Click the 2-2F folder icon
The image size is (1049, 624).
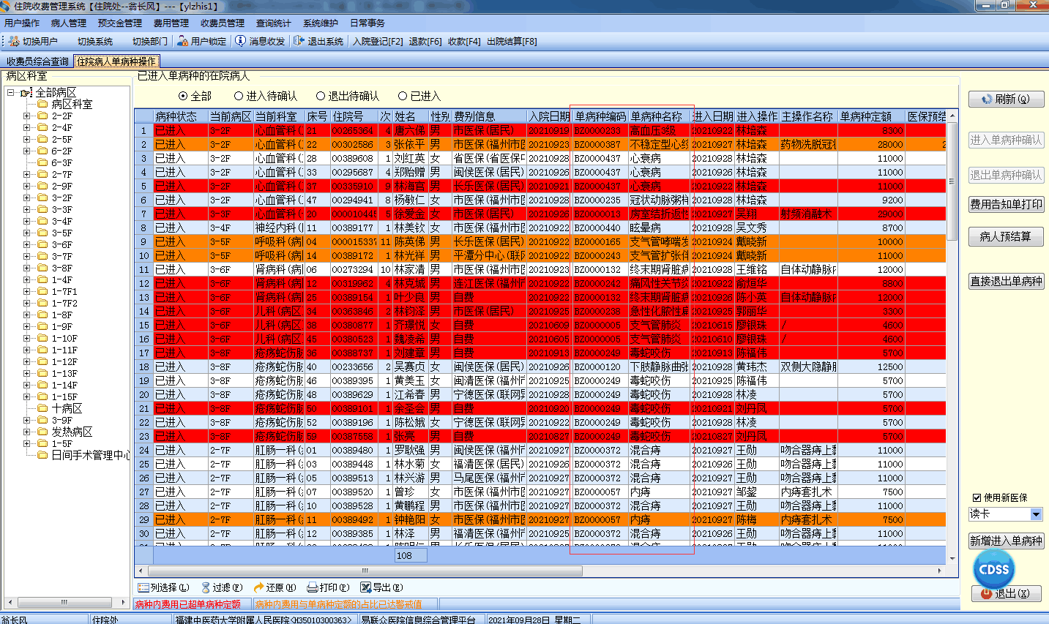coord(42,116)
